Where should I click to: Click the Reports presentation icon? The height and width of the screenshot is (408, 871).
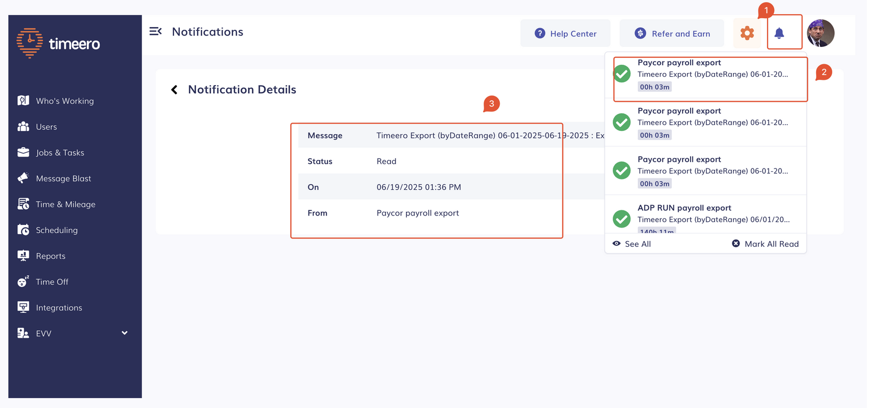click(23, 256)
